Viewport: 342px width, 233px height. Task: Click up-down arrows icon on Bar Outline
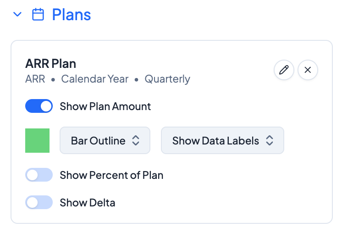pos(136,140)
